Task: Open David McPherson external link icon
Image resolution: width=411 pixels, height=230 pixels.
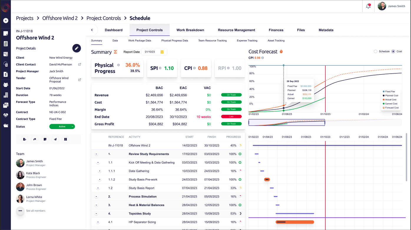Action: [x=79, y=65]
